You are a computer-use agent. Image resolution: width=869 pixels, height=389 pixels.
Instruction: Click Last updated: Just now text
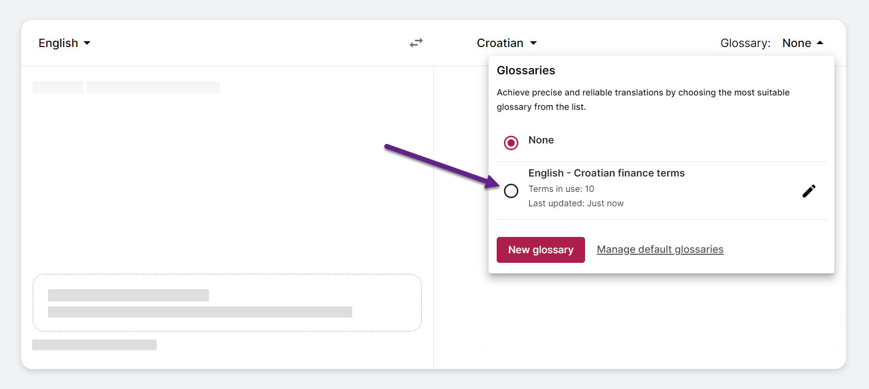[576, 203]
